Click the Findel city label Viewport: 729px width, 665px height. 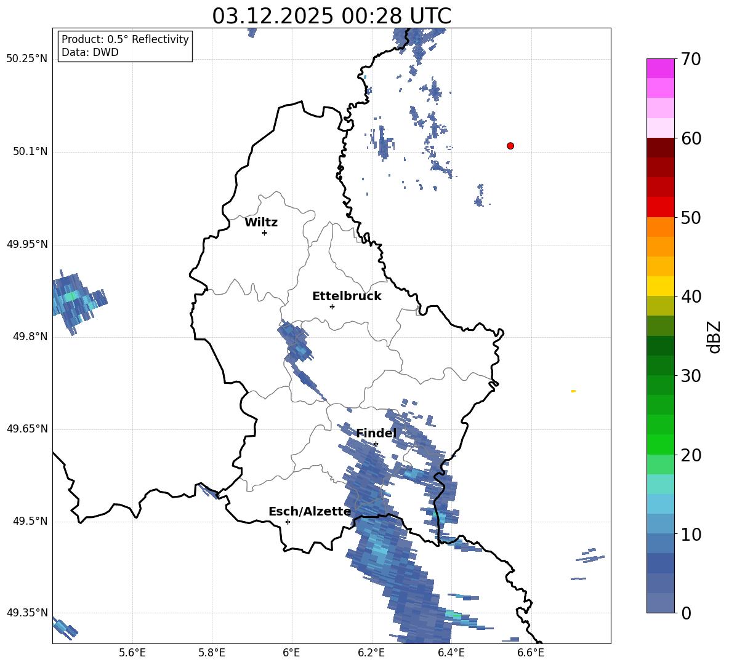376,433
